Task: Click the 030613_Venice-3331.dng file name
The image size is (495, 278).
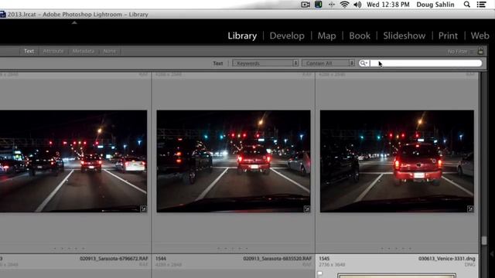Action: (447, 259)
